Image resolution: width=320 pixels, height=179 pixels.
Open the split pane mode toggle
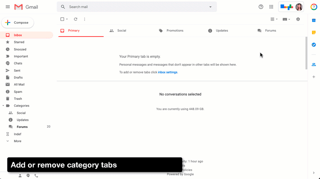[x=272, y=19]
